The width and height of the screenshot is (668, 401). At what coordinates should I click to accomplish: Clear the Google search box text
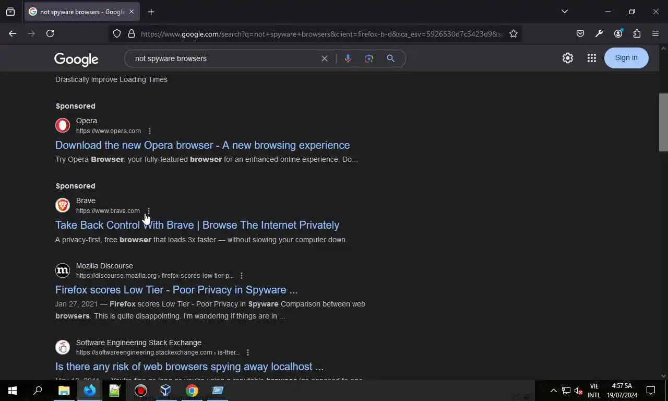[325, 58]
